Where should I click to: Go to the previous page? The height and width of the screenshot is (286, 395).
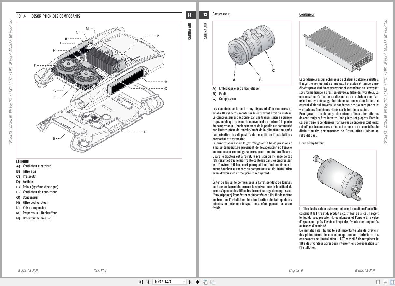pyautogui.click(x=148, y=282)
